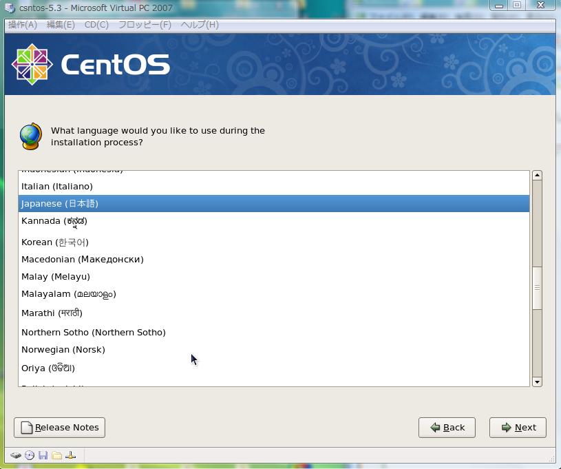
Task: Click the hard disk status icon
Action: coord(15,455)
